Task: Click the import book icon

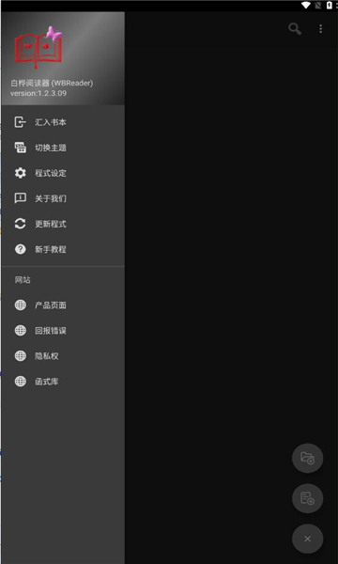Action: (x=20, y=122)
